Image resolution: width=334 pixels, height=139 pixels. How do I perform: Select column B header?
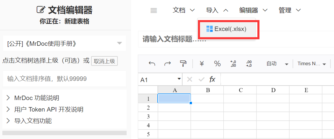coord(207,90)
